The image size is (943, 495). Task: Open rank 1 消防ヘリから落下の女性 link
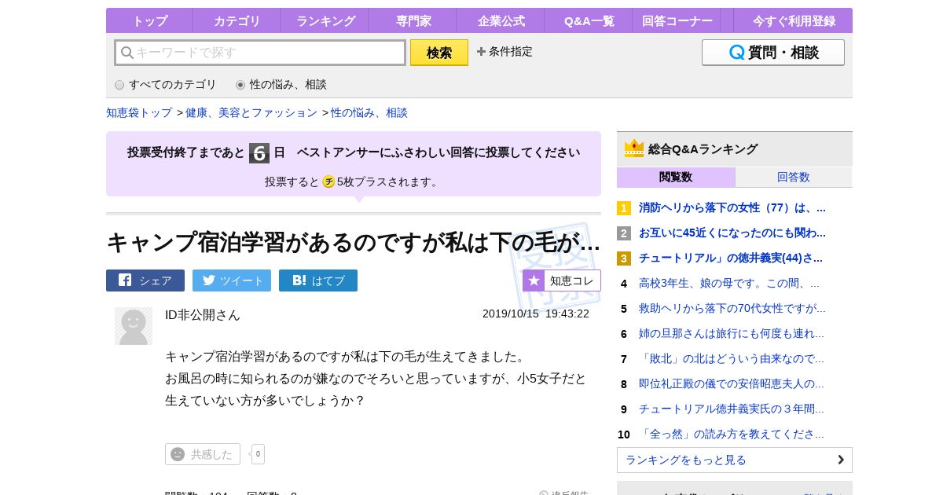pyautogui.click(x=732, y=208)
